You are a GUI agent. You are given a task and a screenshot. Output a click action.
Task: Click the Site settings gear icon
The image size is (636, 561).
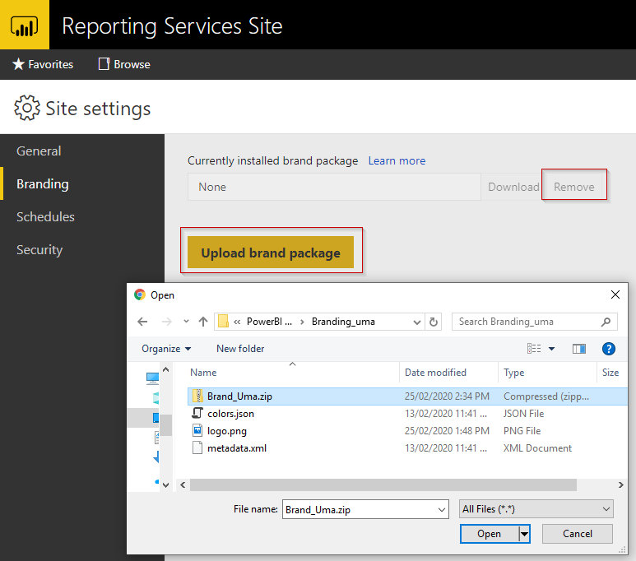click(27, 108)
